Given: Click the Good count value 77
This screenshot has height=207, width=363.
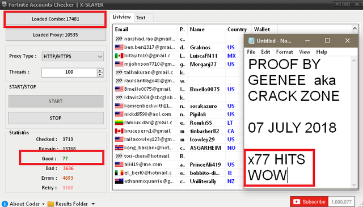Looking at the screenshot, I should [65, 159].
